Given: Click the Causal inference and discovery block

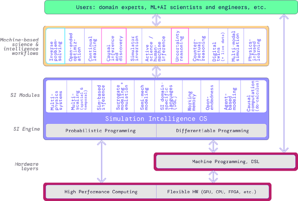Looking at the screenshot, I should 114,46.
